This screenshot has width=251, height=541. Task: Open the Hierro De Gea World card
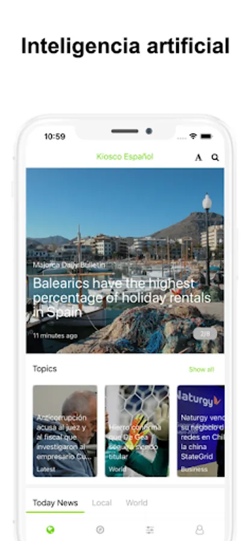coord(137,431)
